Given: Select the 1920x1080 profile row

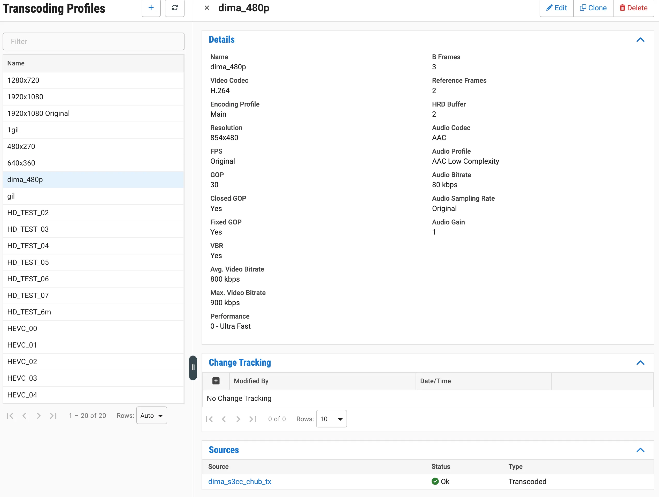Looking at the screenshot, I should pyautogui.click(x=94, y=97).
